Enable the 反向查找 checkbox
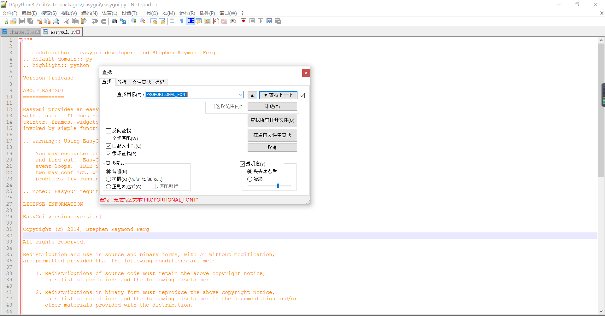The height and width of the screenshot is (316, 605). (109, 131)
